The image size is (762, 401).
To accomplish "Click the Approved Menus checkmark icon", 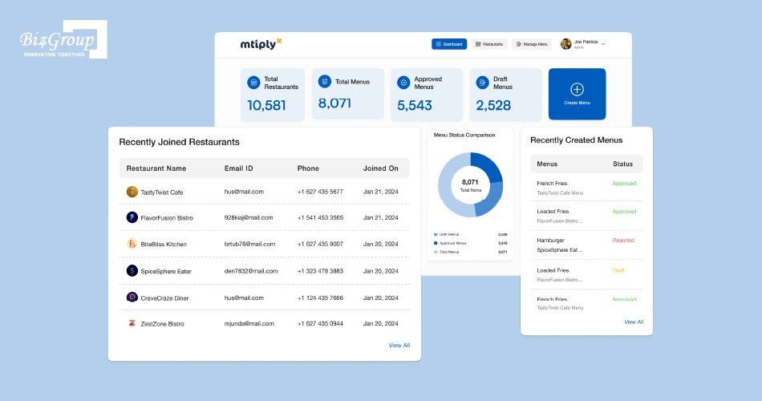I will pyautogui.click(x=403, y=82).
